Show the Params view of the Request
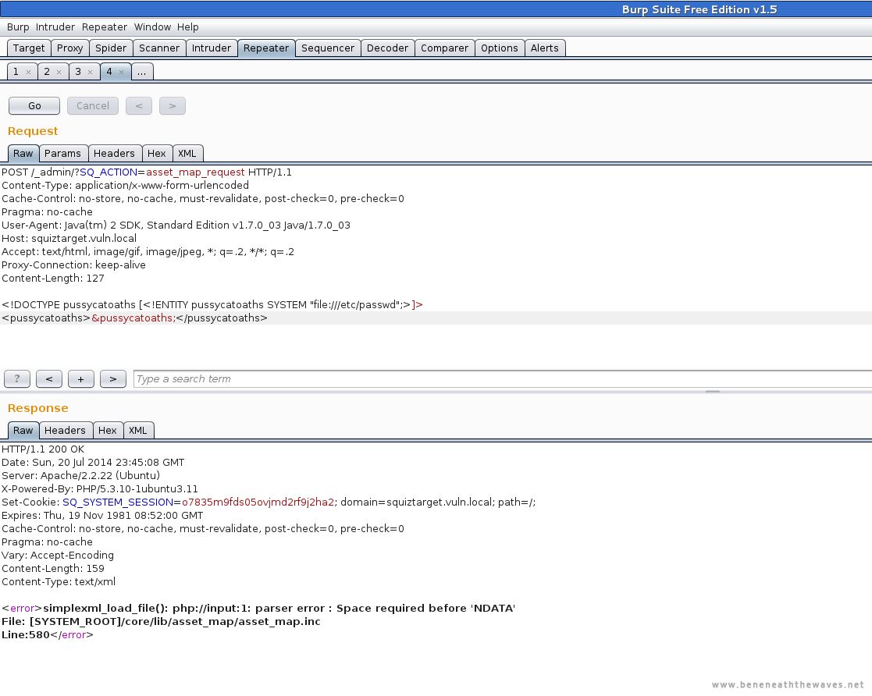Viewport: 872px width, 696px height. tap(62, 154)
